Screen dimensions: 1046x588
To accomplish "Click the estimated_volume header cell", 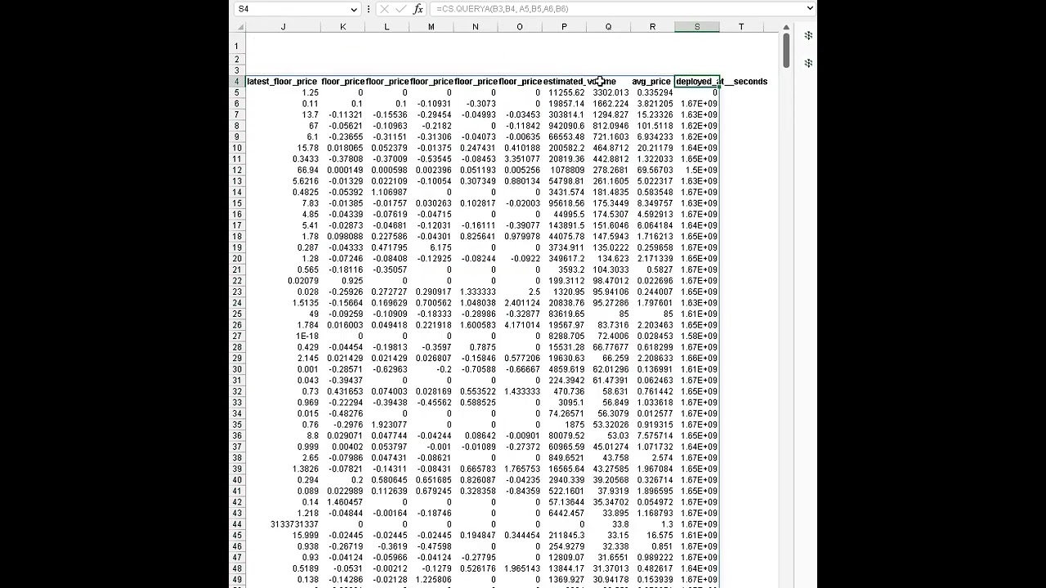I will [564, 82].
